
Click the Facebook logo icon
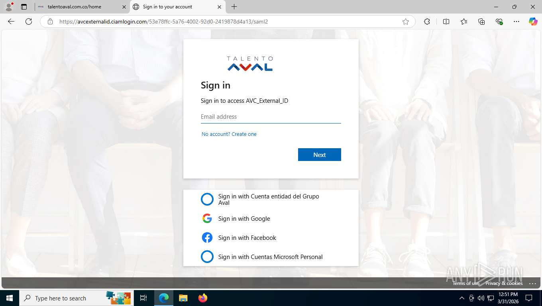pyautogui.click(x=207, y=237)
